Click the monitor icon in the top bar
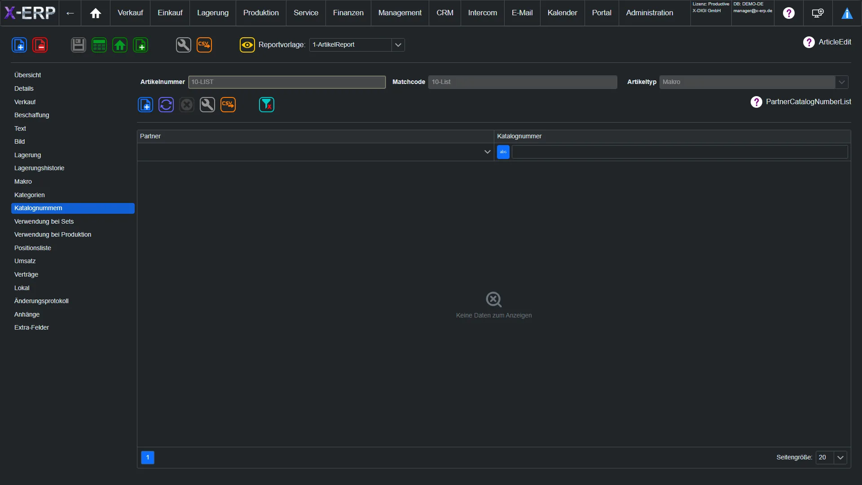 pyautogui.click(x=818, y=13)
